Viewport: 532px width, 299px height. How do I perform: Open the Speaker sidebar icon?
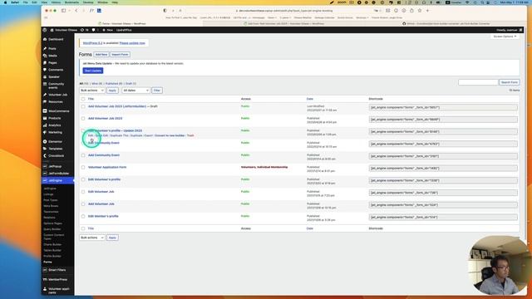(45, 77)
